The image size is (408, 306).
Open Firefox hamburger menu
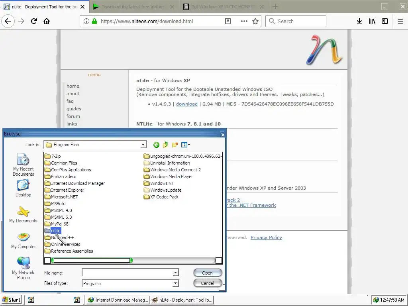(x=400, y=22)
